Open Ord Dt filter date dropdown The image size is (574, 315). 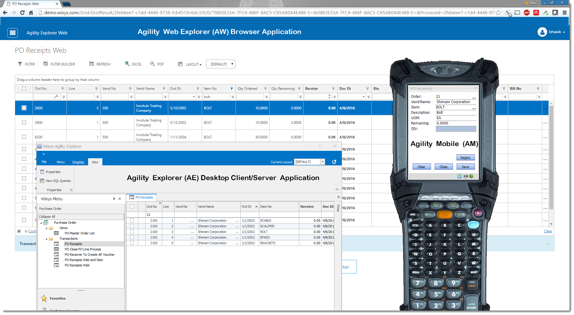194,97
